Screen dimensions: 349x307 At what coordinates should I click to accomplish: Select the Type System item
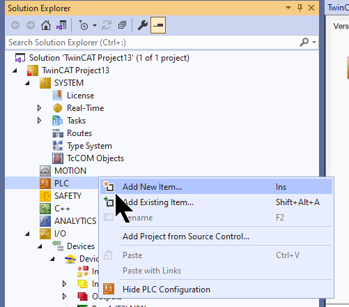89,146
